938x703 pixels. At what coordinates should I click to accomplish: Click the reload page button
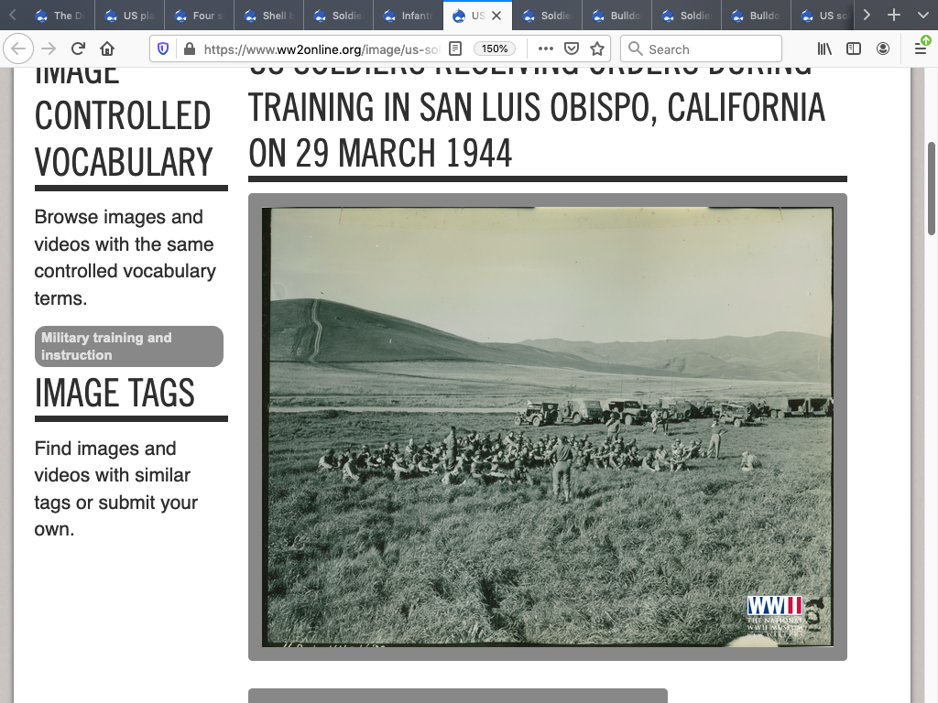(x=78, y=49)
